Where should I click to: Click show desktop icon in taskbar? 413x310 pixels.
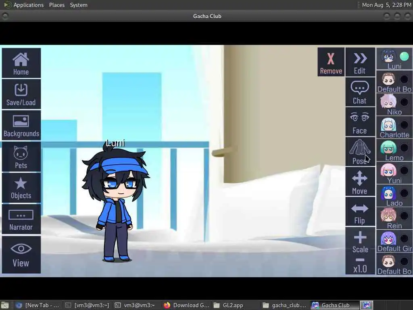coord(5,306)
